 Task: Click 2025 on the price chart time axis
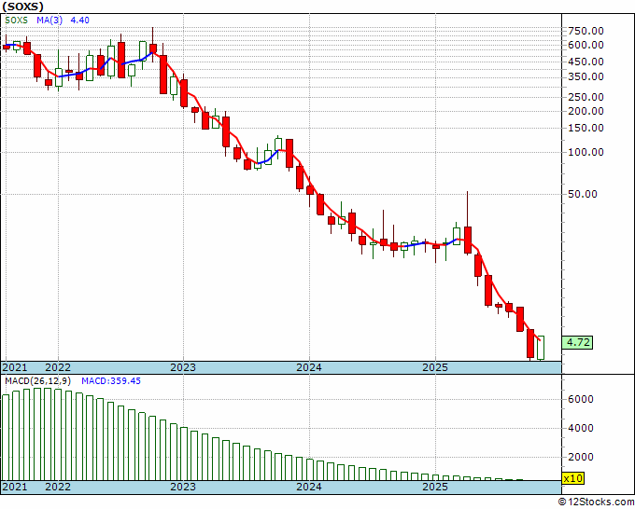click(x=435, y=367)
